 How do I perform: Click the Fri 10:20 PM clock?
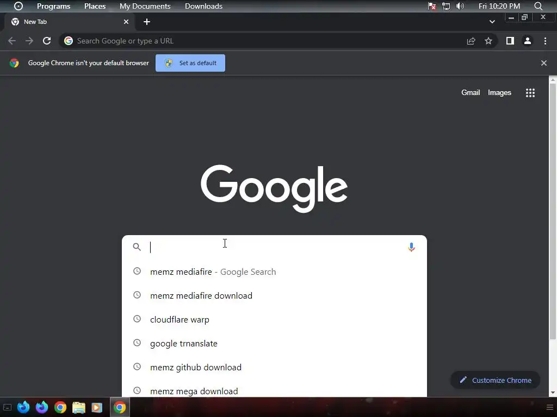point(499,6)
